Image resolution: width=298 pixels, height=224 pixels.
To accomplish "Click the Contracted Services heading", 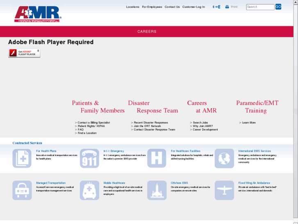I will tap(27, 143).
